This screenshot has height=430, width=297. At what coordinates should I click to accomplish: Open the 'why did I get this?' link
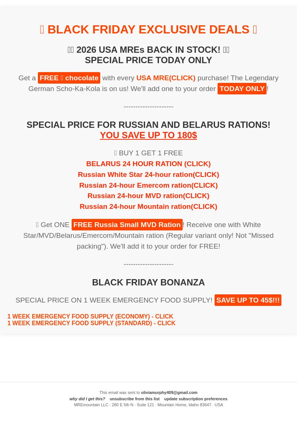click(x=87, y=399)
